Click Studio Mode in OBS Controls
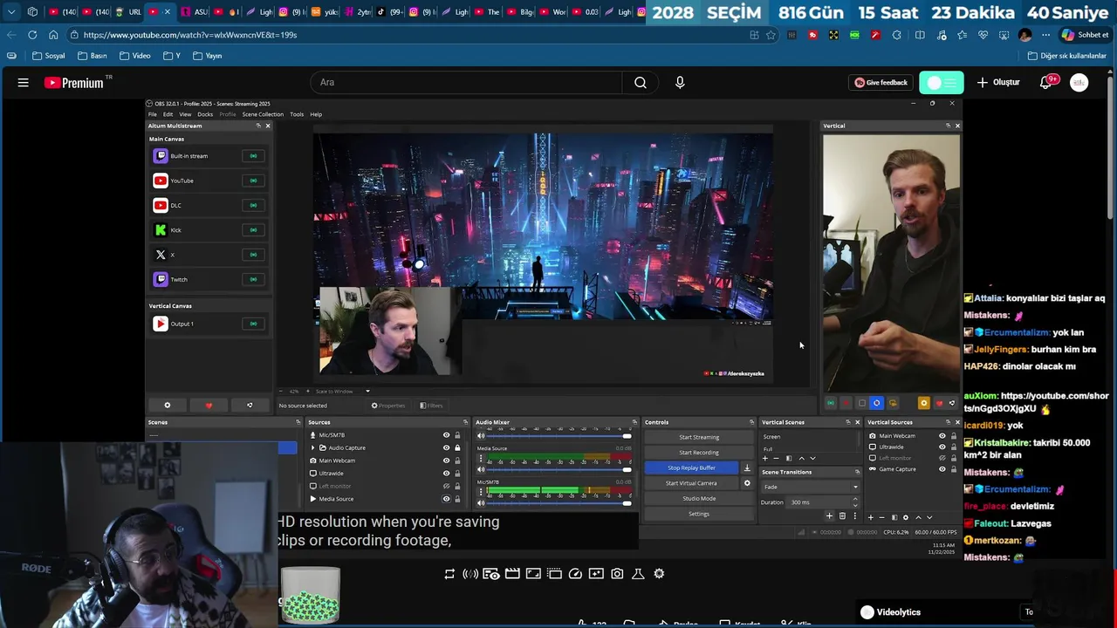 pos(699,499)
